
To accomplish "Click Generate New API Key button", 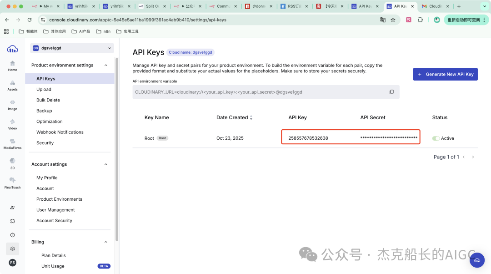I will (x=445, y=74).
